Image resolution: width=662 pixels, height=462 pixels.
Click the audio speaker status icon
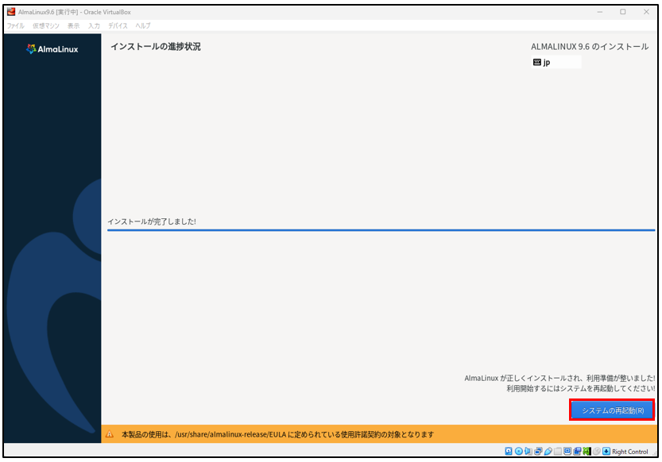(528, 452)
